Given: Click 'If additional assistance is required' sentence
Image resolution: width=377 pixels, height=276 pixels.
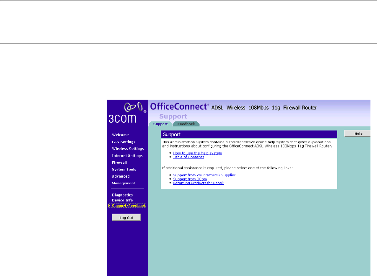Looking at the screenshot, I should click(227, 168).
